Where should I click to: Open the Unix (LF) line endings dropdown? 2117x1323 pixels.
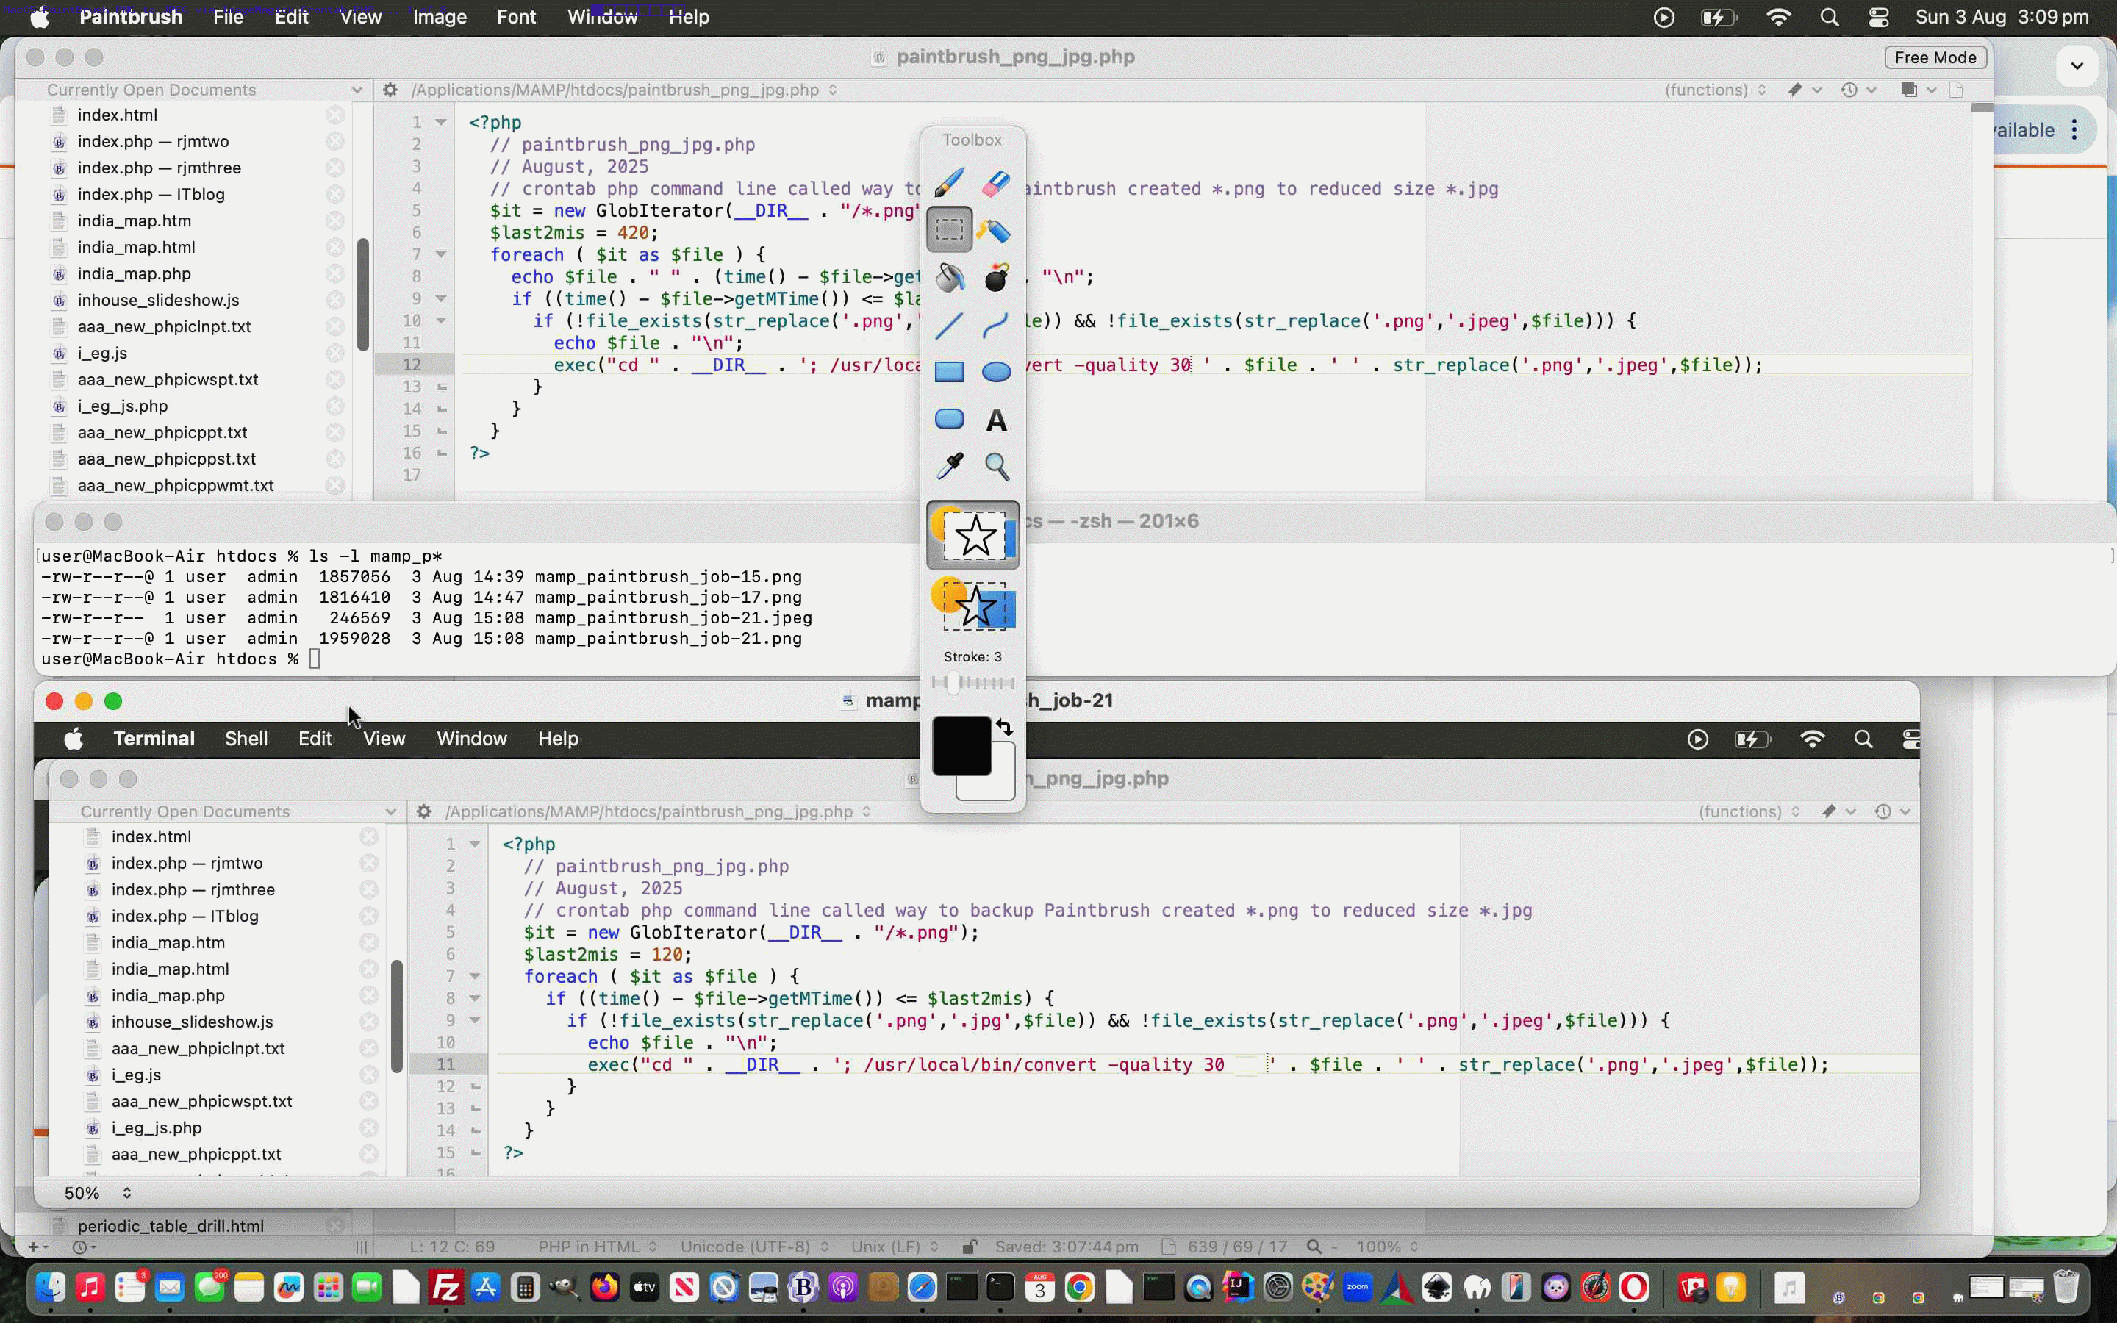[x=894, y=1246]
